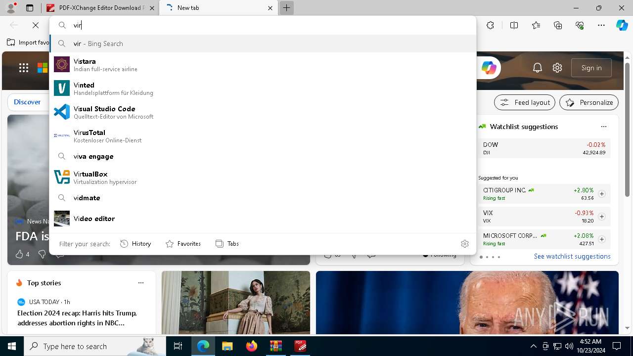Open the Video editor suggestion
633x356 pixels.
[x=263, y=219]
